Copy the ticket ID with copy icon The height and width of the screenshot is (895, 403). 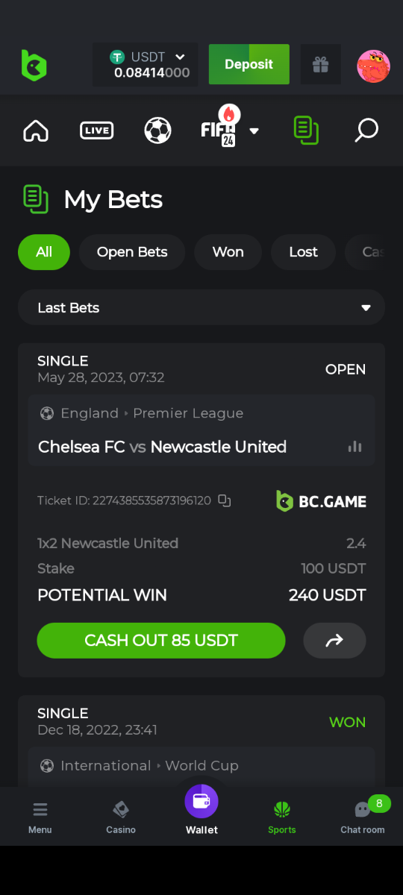(x=225, y=500)
